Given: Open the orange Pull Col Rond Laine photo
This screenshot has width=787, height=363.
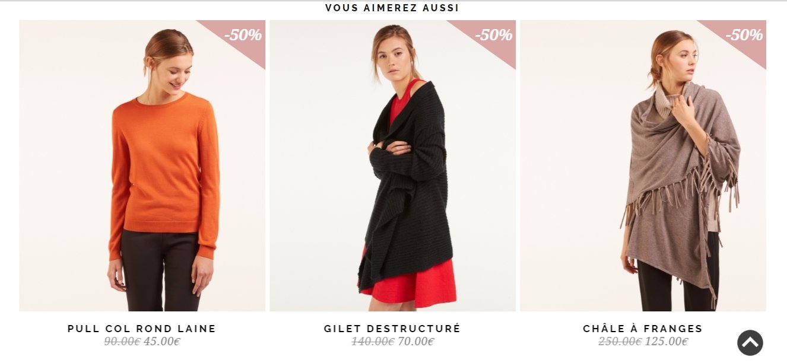Looking at the screenshot, I should 142,165.
